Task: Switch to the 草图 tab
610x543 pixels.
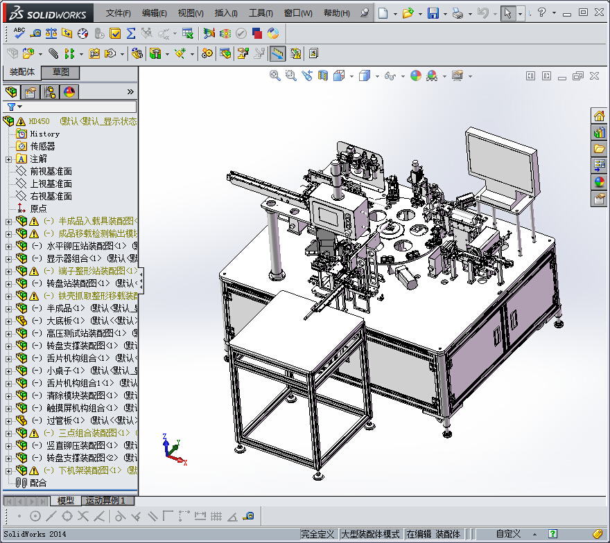Action: (x=60, y=72)
